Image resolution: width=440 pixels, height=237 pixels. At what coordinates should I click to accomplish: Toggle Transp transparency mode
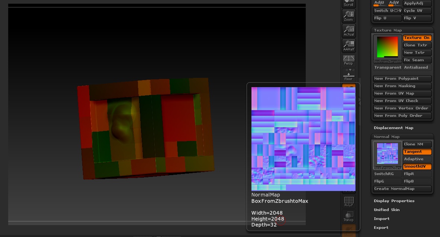pyautogui.click(x=349, y=216)
